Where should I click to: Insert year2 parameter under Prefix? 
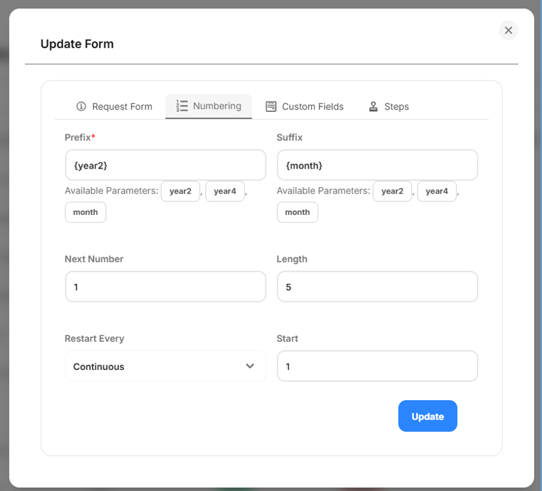(x=180, y=191)
